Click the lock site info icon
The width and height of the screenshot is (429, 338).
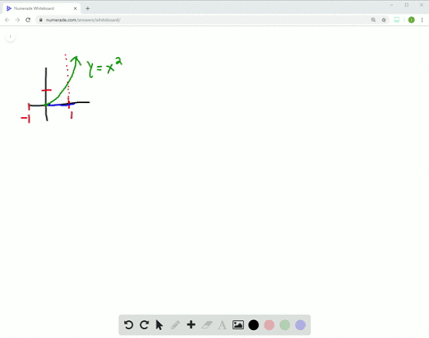click(41, 20)
